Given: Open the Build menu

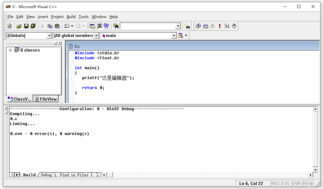Looking at the screenshot, I should [71, 17].
